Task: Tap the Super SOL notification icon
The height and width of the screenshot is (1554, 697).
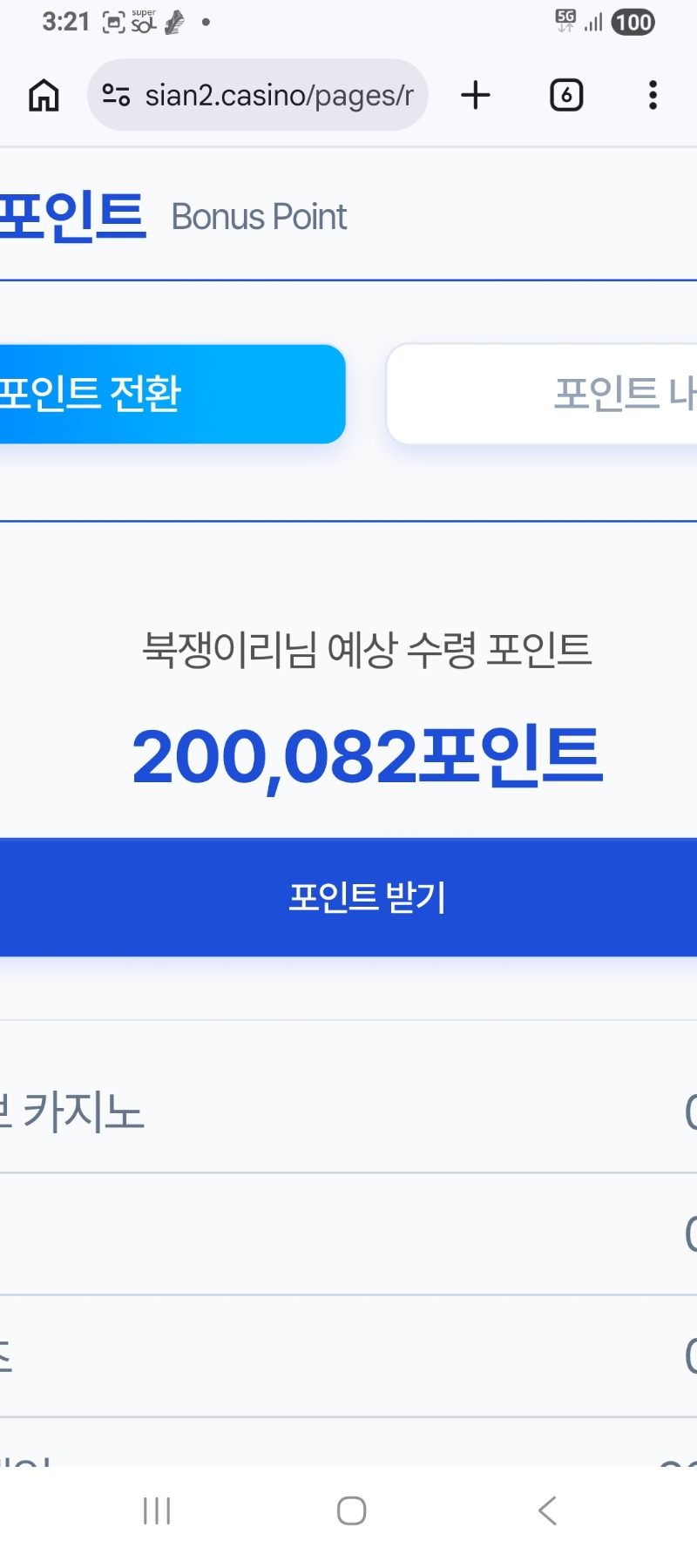Action: tap(144, 22)
